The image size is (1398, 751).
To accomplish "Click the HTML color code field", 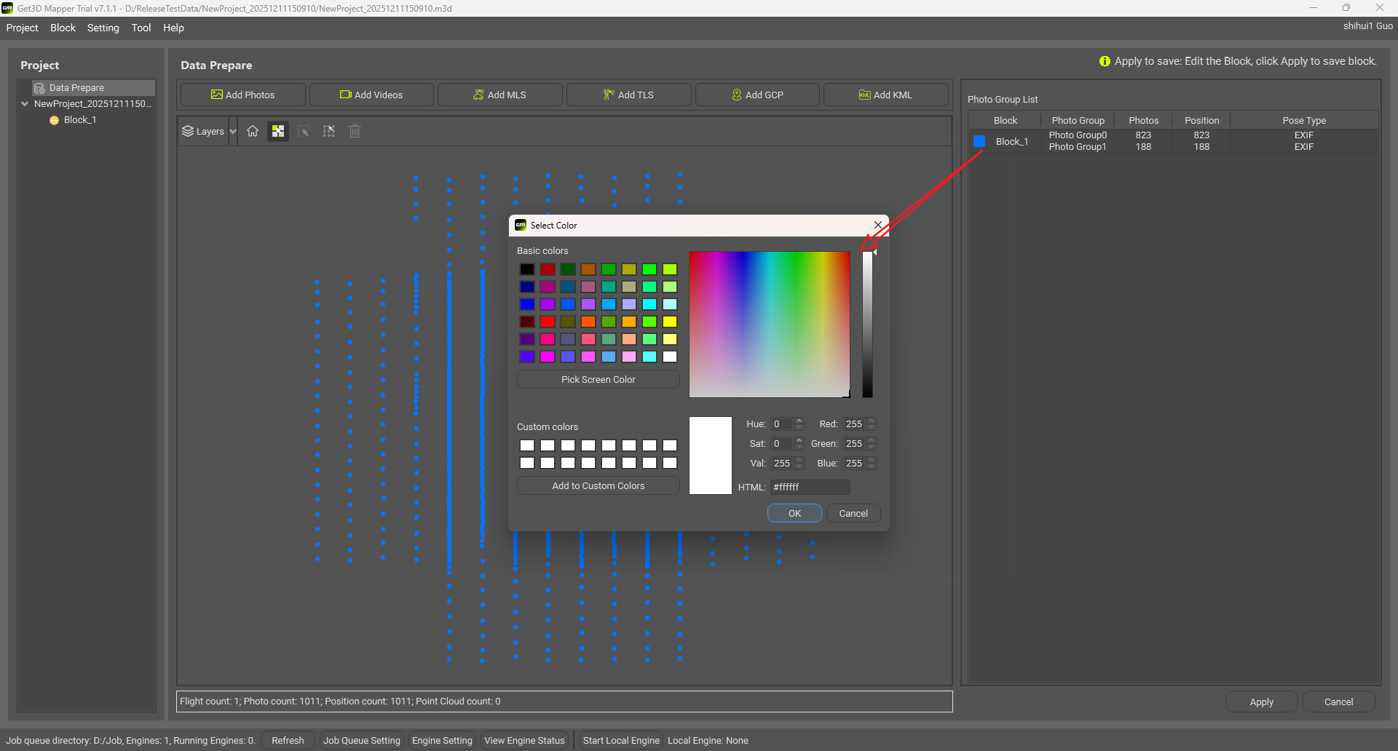I will tap(809, 487).
